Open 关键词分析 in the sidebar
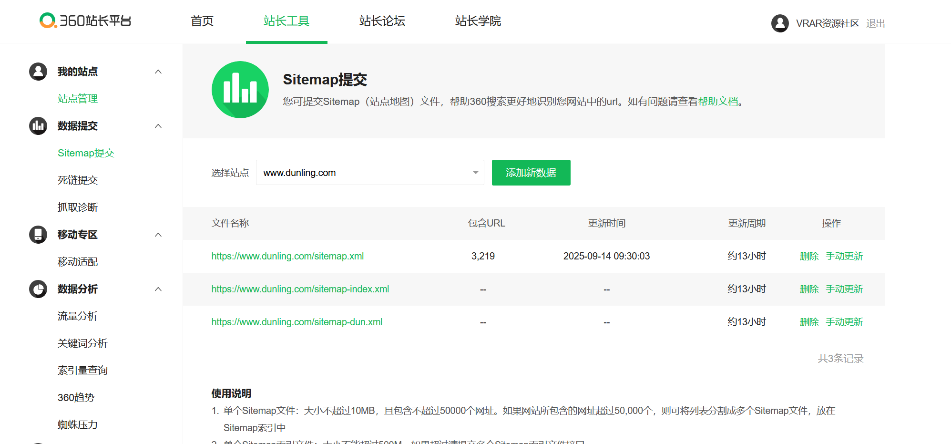 click(x=83, y=343)
